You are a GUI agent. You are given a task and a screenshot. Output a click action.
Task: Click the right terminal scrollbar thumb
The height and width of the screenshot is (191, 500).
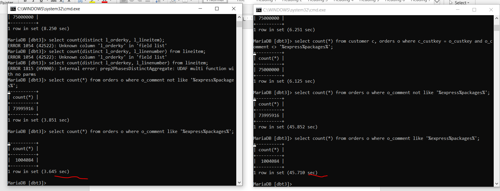497,28
